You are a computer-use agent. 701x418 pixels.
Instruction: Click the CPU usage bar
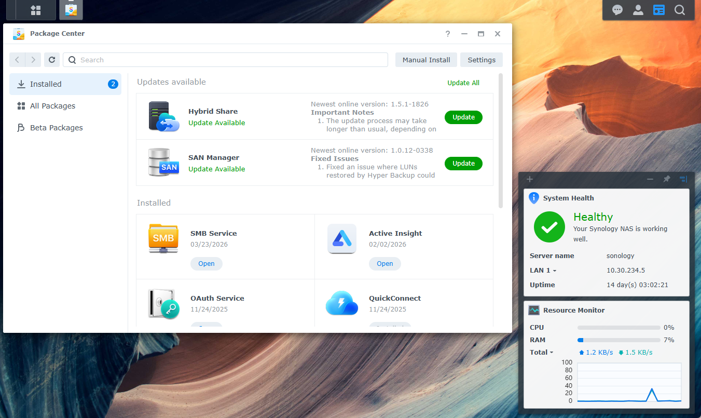(618, 328)
